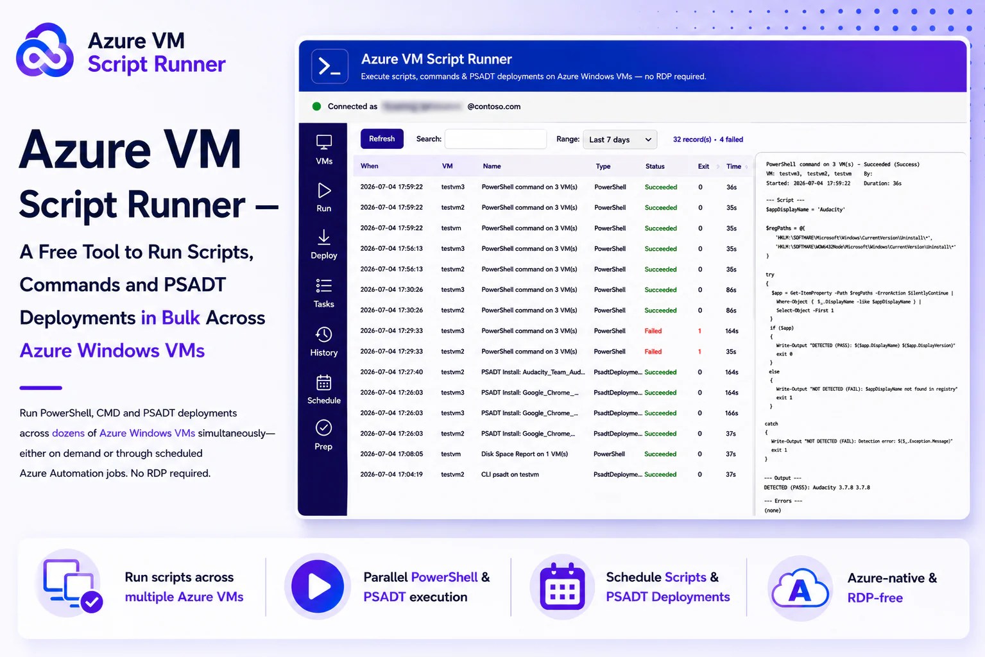Click the 'Duration: 36s' text in details
This screenshot has height=657, width=985.
(882, 183)
